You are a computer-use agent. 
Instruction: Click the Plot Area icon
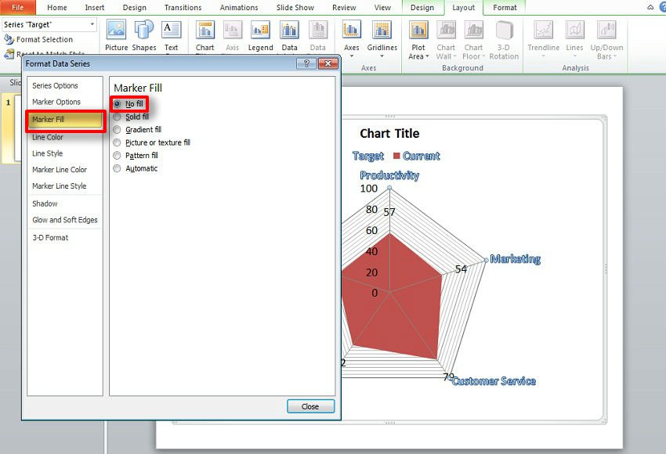pos(419,31)
